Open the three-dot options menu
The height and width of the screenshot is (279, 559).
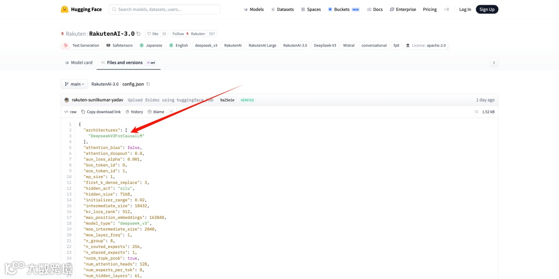(494, 62)
